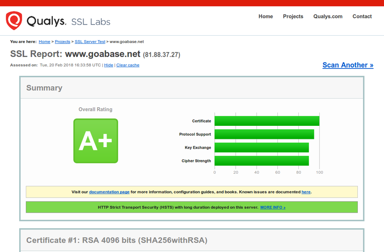Click the Clear cache link
The image size is (384, 252).
coord(128,65)
